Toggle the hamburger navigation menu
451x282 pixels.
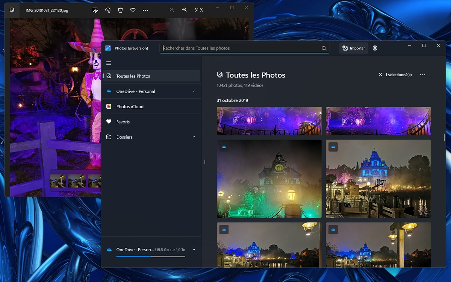click(109, 63)
